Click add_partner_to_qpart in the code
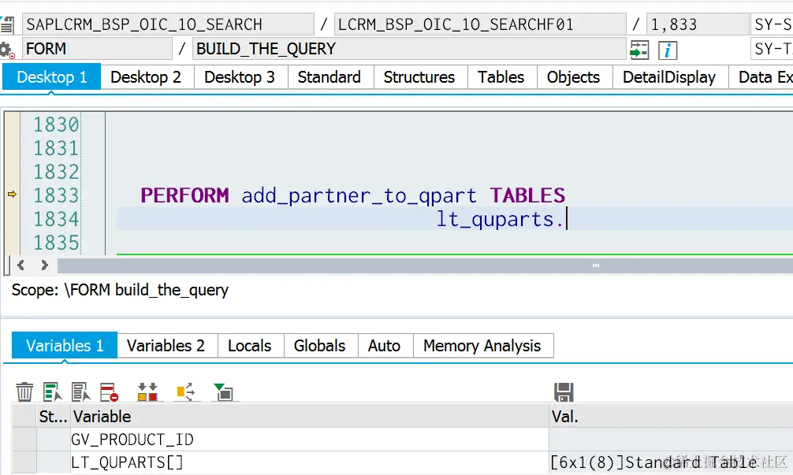Image resolution: width=793 pixels, height=475 pixels. pyautogui.click(x=359, y=195)
